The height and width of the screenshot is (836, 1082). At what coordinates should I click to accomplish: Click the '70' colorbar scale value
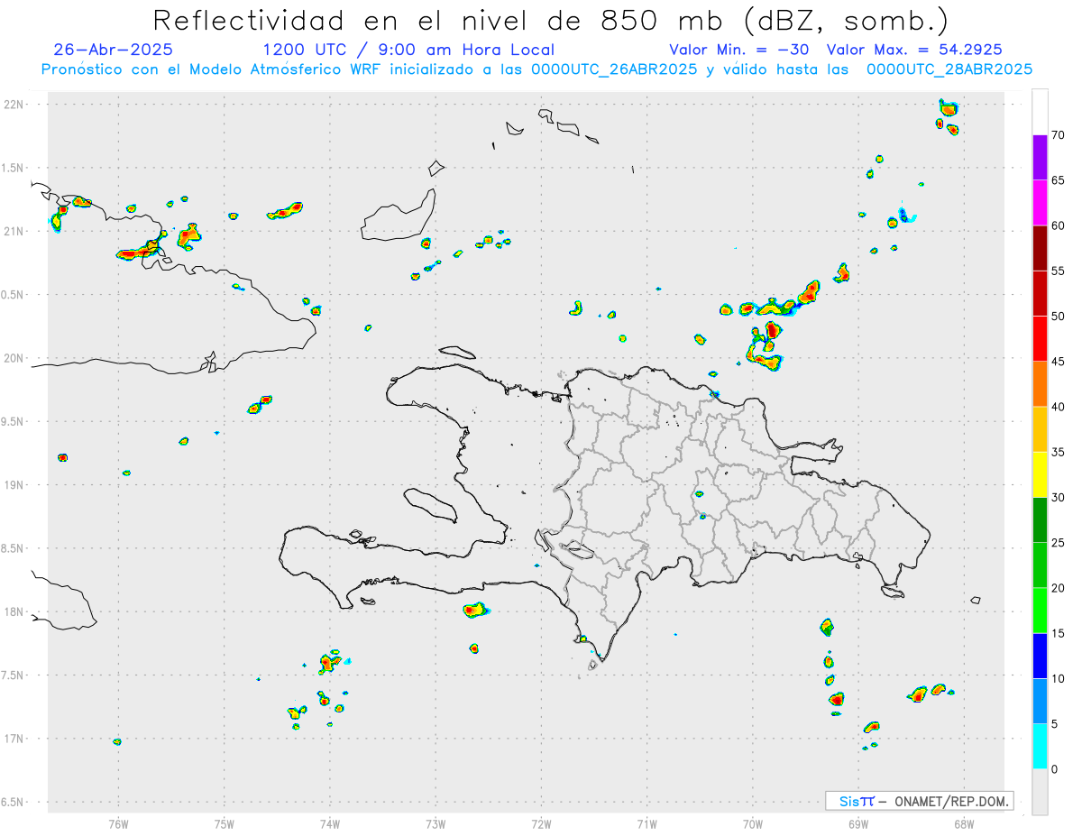pyautogui.click(x=1058, y=135)
